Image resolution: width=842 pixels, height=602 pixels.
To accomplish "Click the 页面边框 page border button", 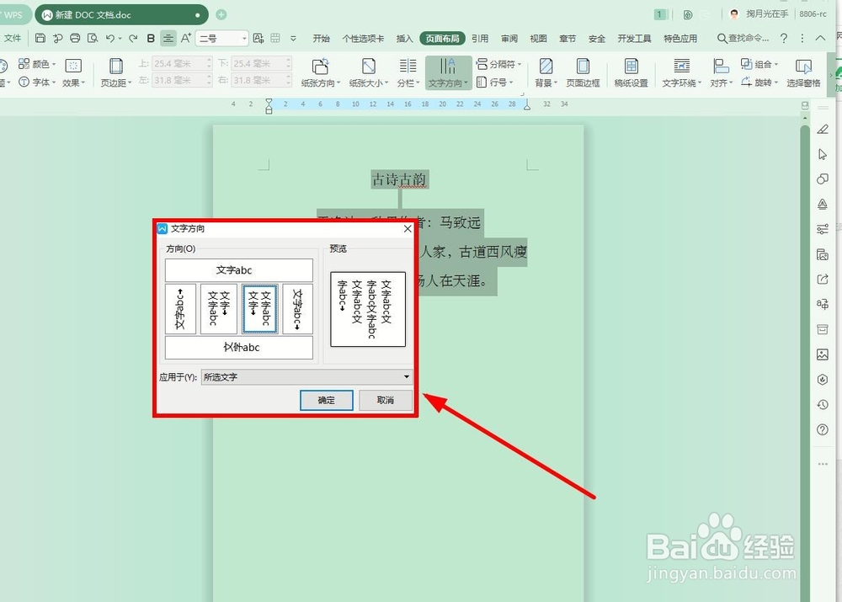I will point(583,72).
